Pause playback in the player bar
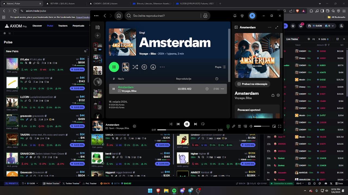The height and width of the screenshot is (195, 348). pos(187,124)
